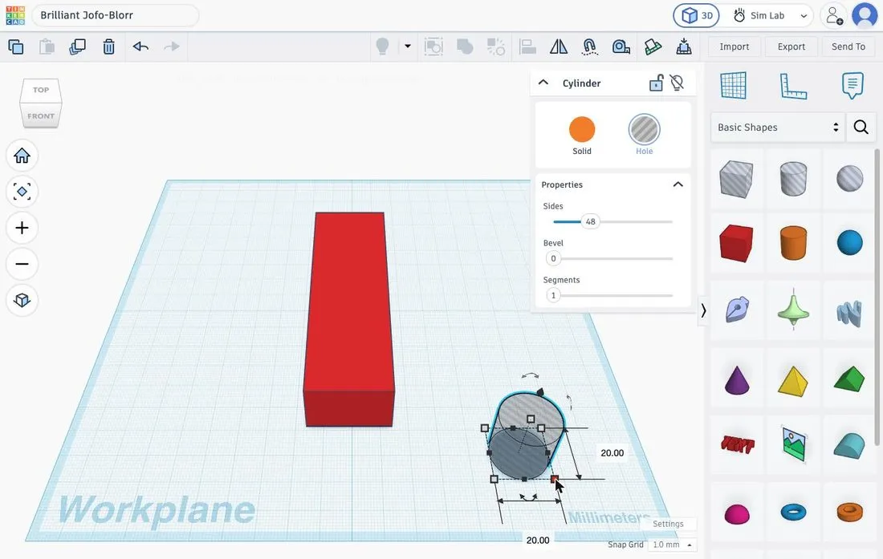Viewport: 883px width, 559px height.
Task: Open the Workplane tool
Action: (x=733, y=86)
